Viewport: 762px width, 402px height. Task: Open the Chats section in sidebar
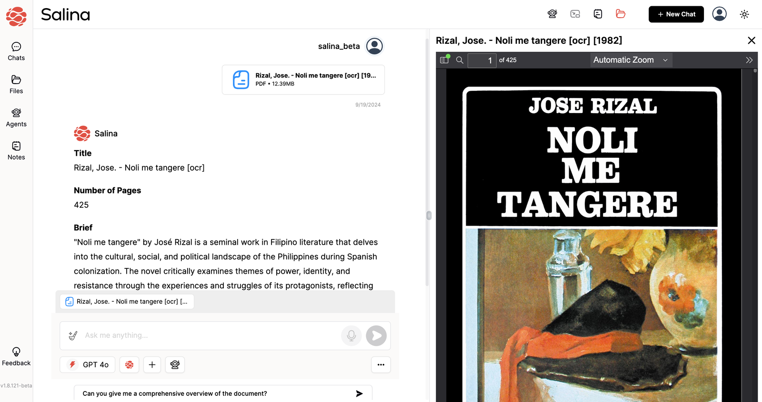(x=16, y=52)
